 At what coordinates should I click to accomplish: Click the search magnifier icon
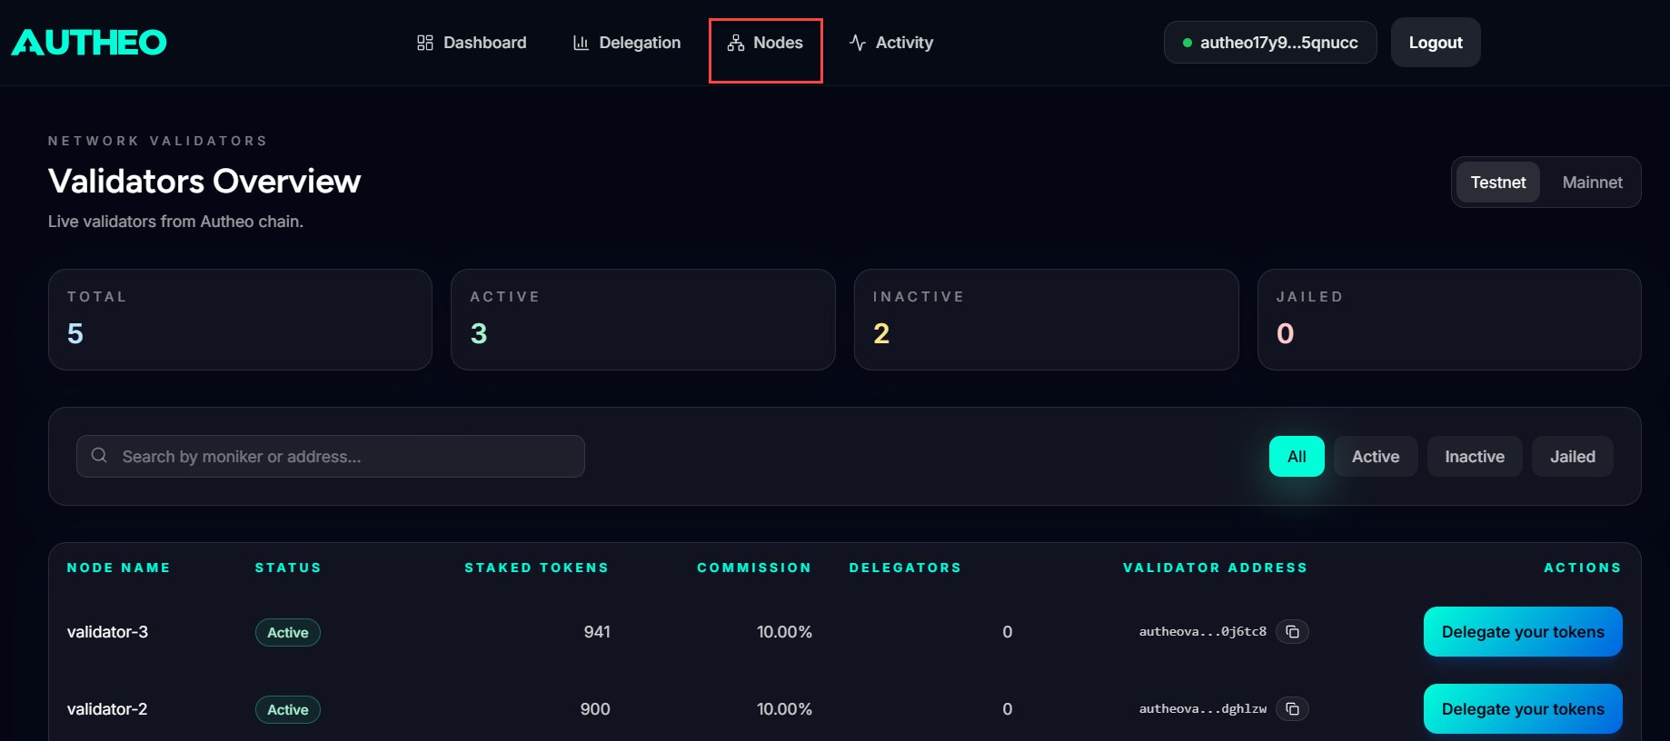[x=100, y=455]
